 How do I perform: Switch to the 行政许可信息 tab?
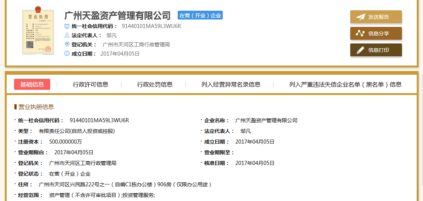click(x=91, y=84)
